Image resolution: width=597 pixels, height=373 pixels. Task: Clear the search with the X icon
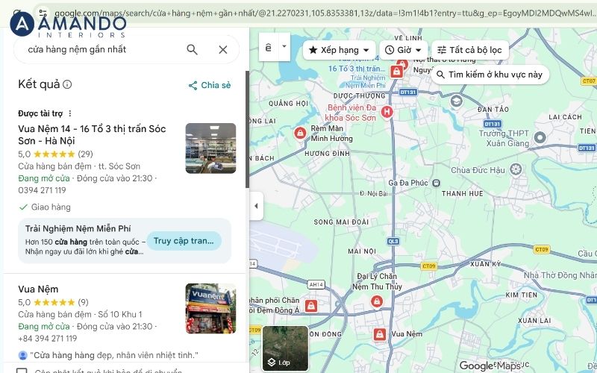coord(222,49)
